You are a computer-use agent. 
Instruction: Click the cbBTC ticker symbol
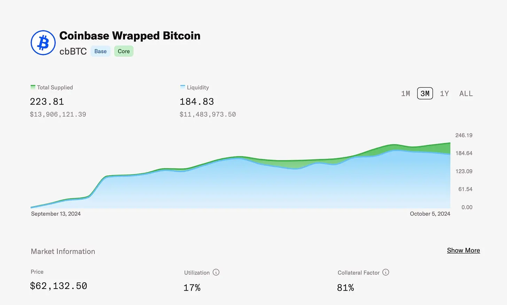coord(73,52)
